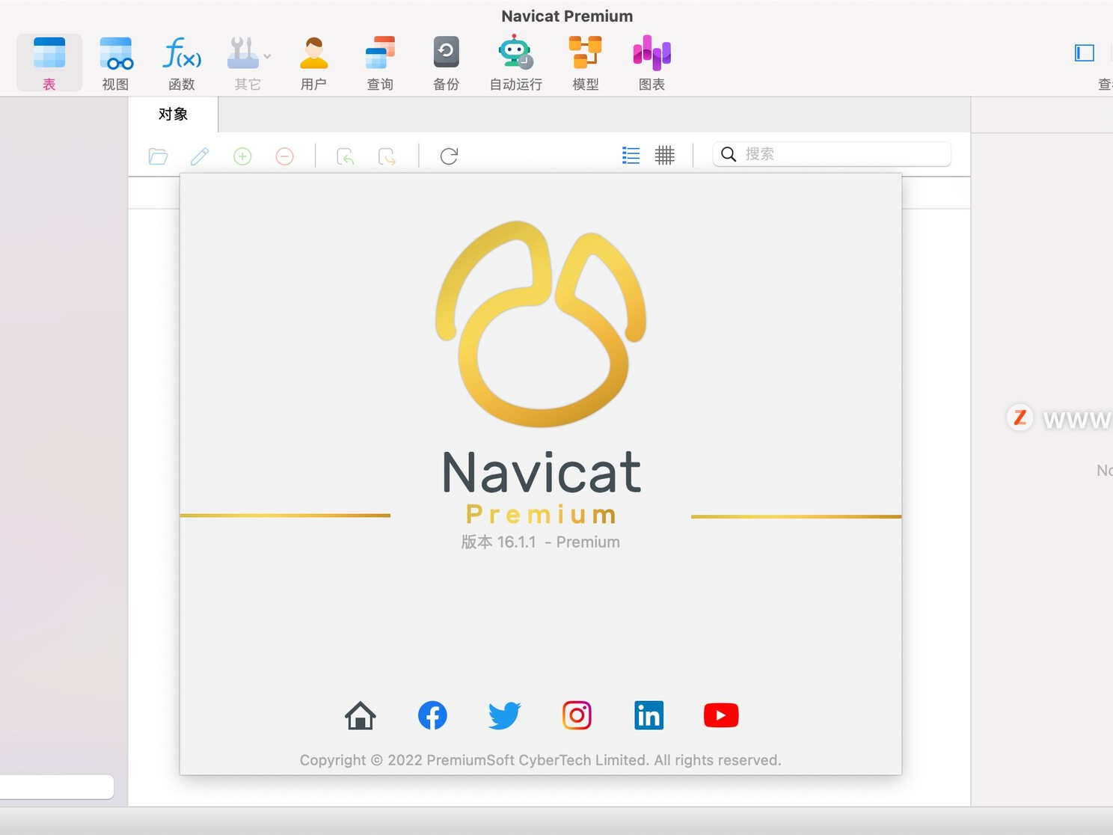Open the 备份 (Backup) section
1113x835 pixels.
coord(445,61)
